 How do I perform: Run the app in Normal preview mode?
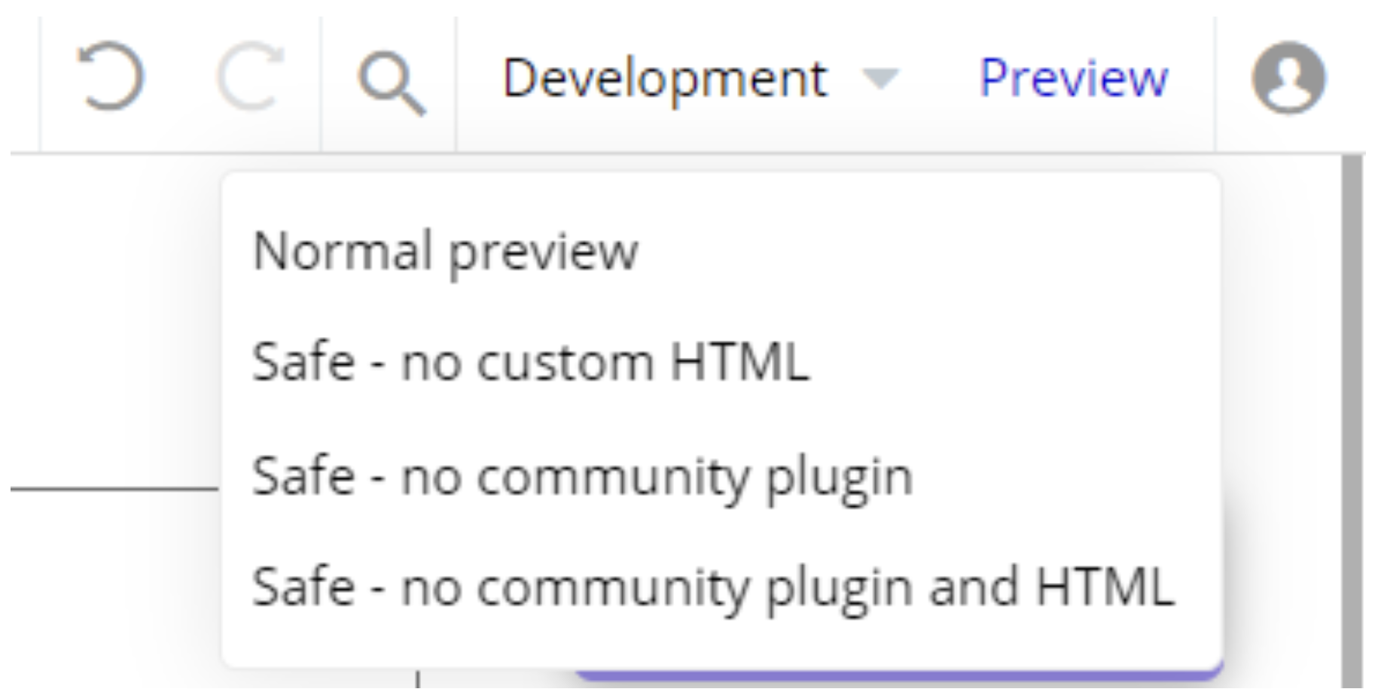pyautogui.click(x=445, y=251)
